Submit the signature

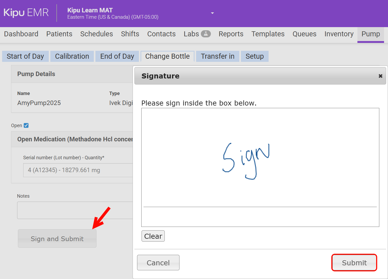pos(354,263)
